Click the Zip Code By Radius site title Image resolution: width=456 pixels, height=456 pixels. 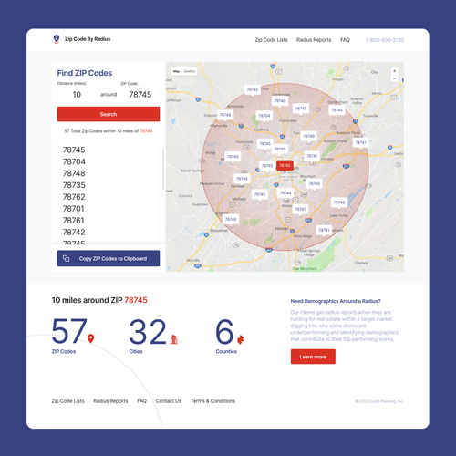click(88, 39)
